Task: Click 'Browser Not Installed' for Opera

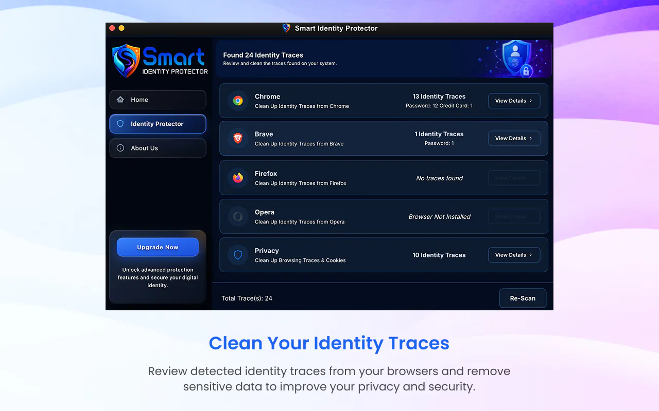Action: [x=440, y=217]
